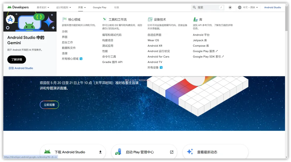Image resolution: width=291 pixels, height=162 pixels.
Task: Expand the 设计和规划 menu
Action: (x=64, y=8)
